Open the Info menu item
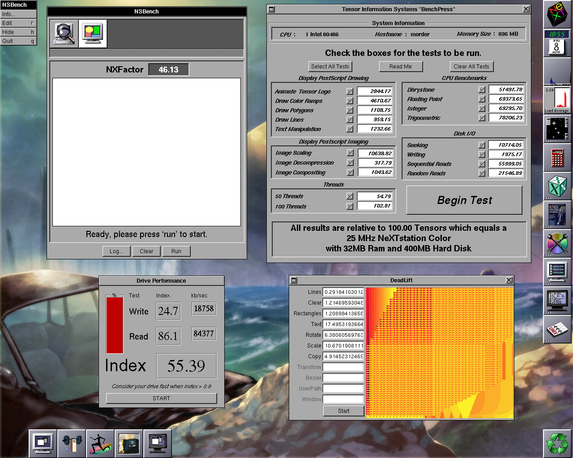573x458 pixels. (18, 14)
